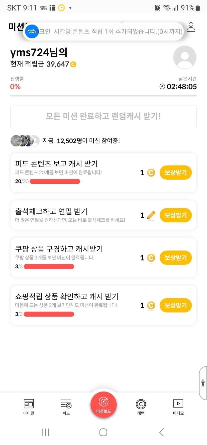
Task: Open the red 미션보드 center button
Action: [103, 404]
